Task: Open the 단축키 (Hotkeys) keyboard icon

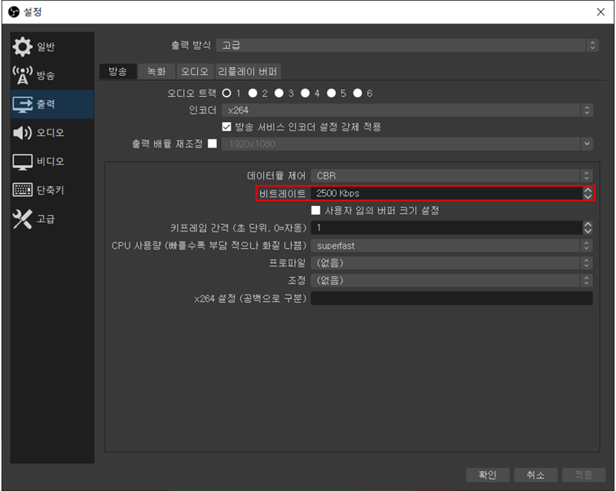Action: coord(22,191)
